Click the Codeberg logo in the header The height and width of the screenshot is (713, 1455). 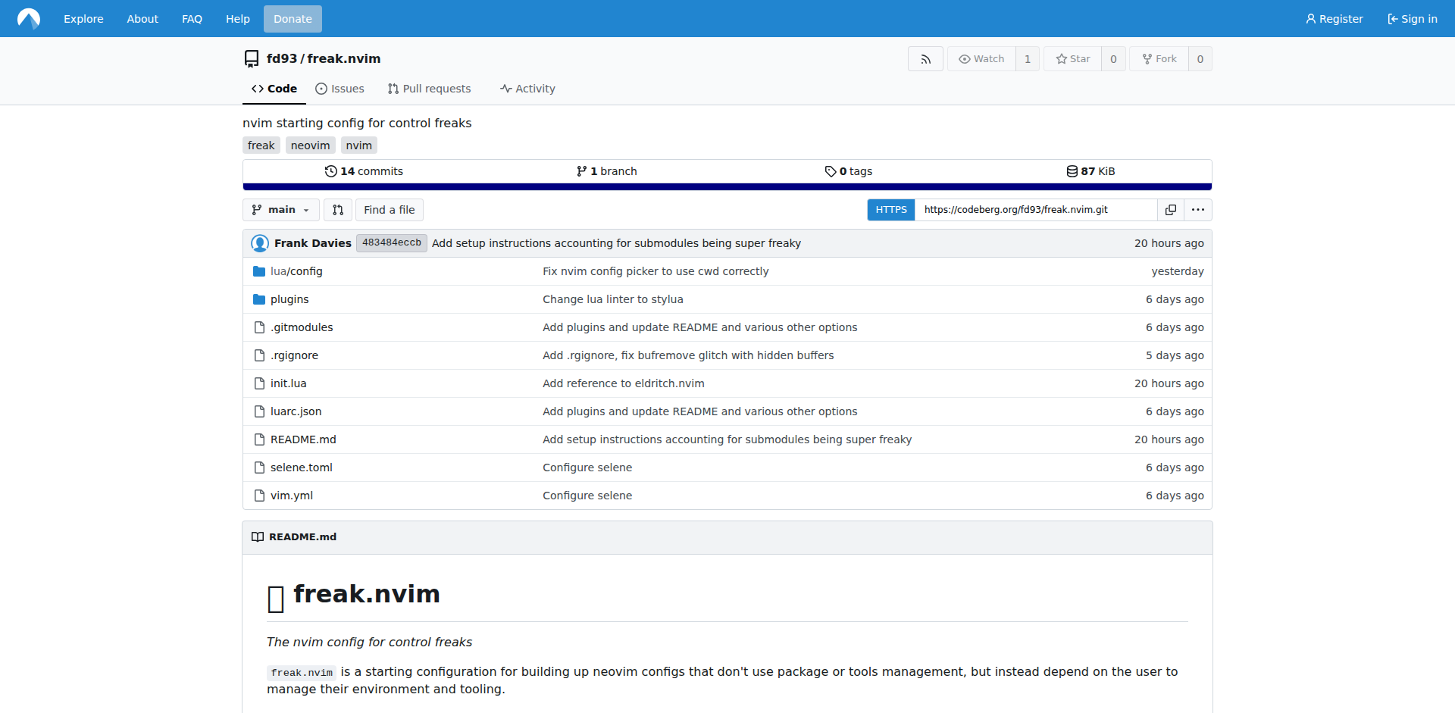(x=29, y=18)
